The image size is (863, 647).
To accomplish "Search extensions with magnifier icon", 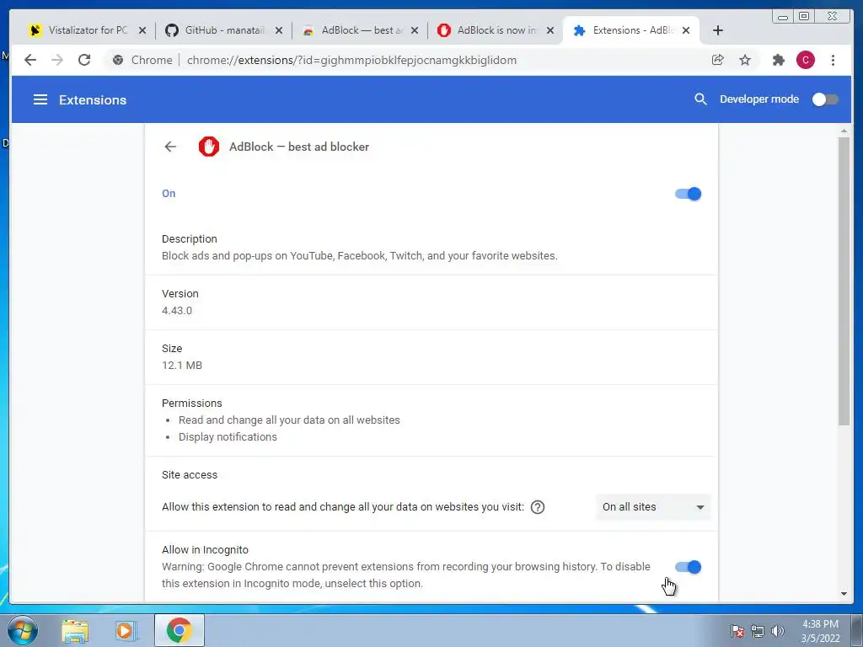I will (700, 99).
